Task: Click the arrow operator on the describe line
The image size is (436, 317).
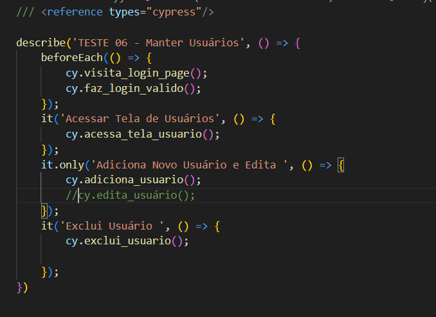Action: click(x=282, y=43)
